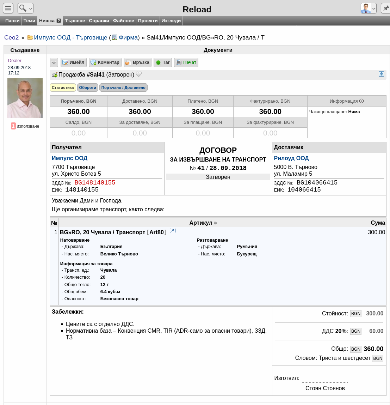The image size is (390, 405).
Task: Sort by the Артикул column sort icon
Action: point(215,223)
